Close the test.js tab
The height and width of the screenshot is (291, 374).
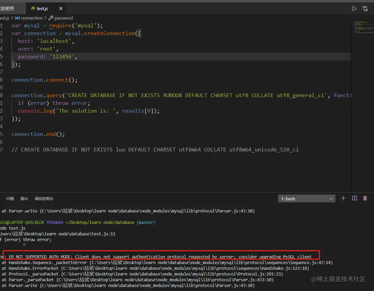pyautogui.click(x=61, y=8)
